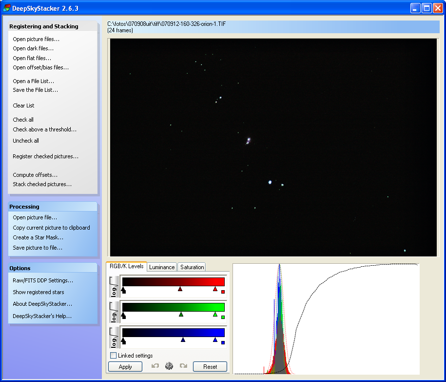Click Stack checked pictures link

tap(42, 184)
